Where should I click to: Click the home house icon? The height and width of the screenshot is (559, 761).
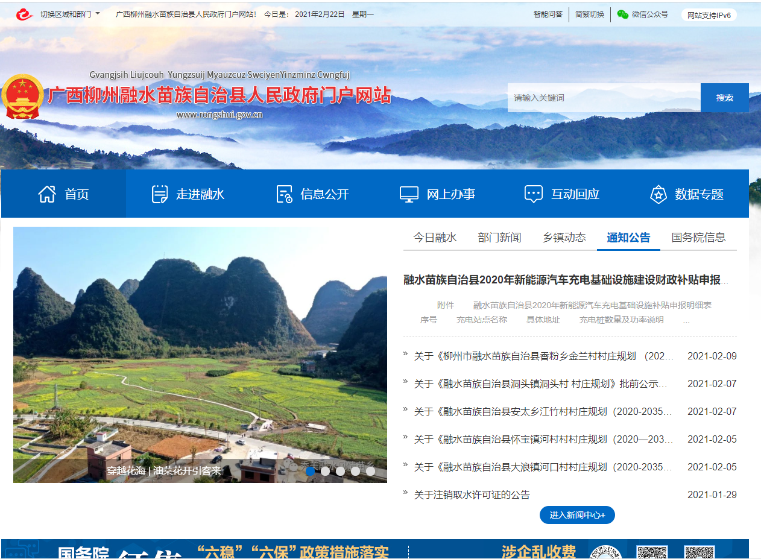click(47, 194)
